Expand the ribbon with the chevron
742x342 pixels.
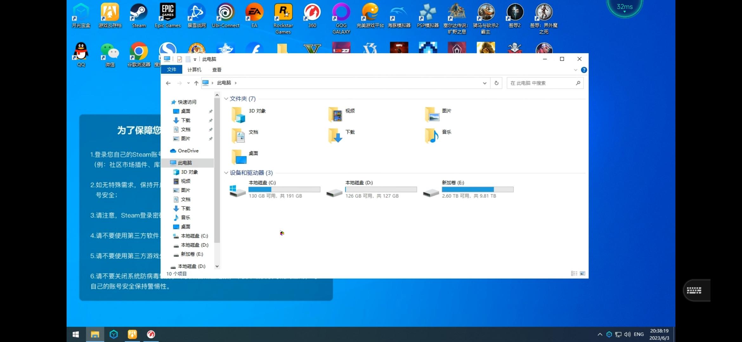(576, 70)
